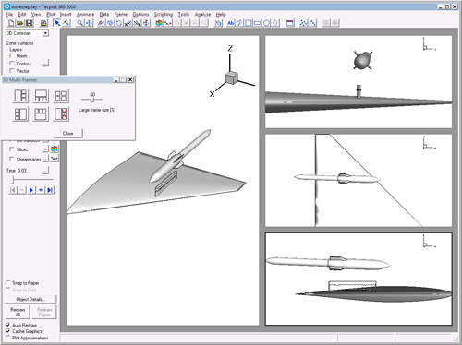Click the Redraw All button
Image resolution: width=462 pixels, height=345 pixels.
point(18,312)
